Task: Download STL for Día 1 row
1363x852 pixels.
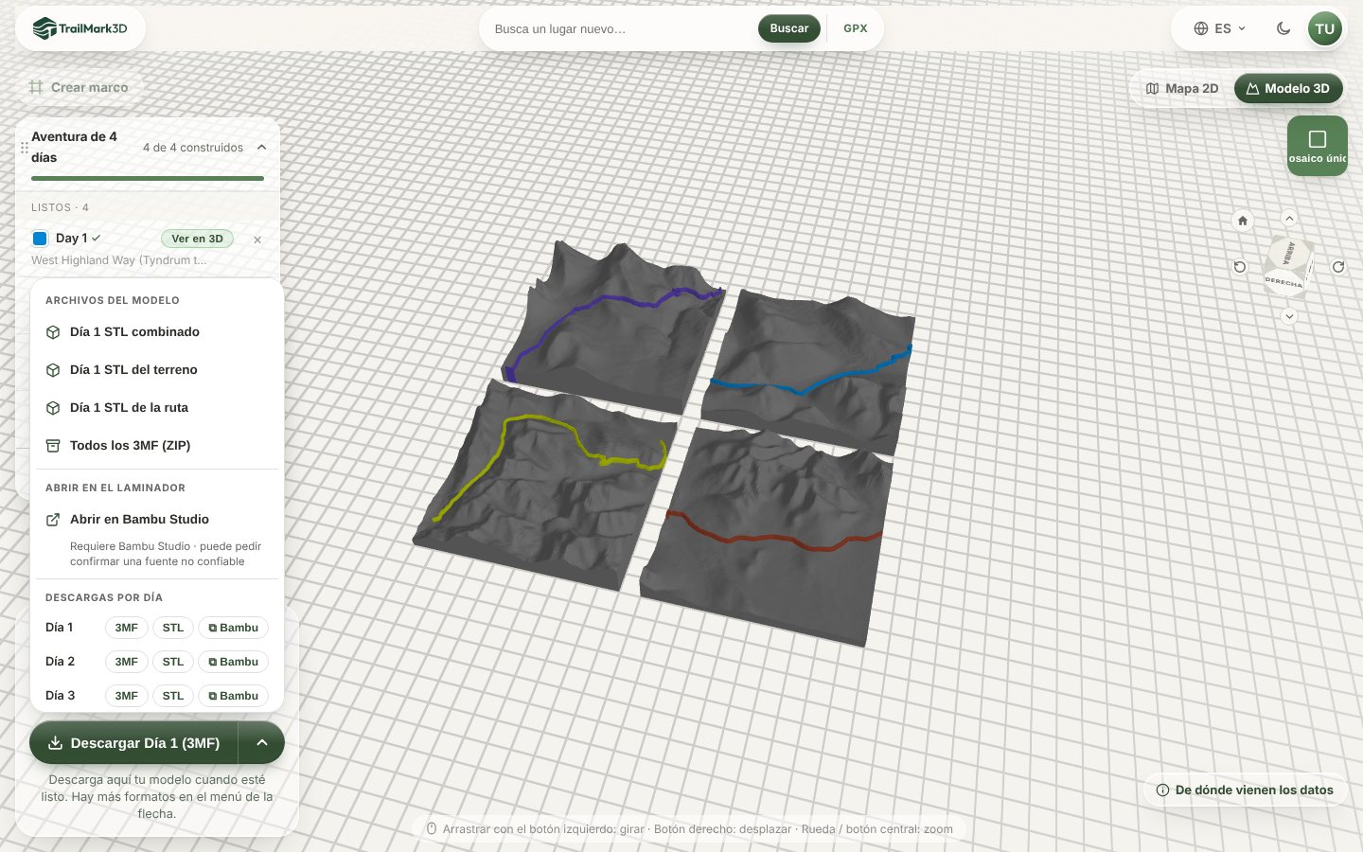Action: (173, 628)
